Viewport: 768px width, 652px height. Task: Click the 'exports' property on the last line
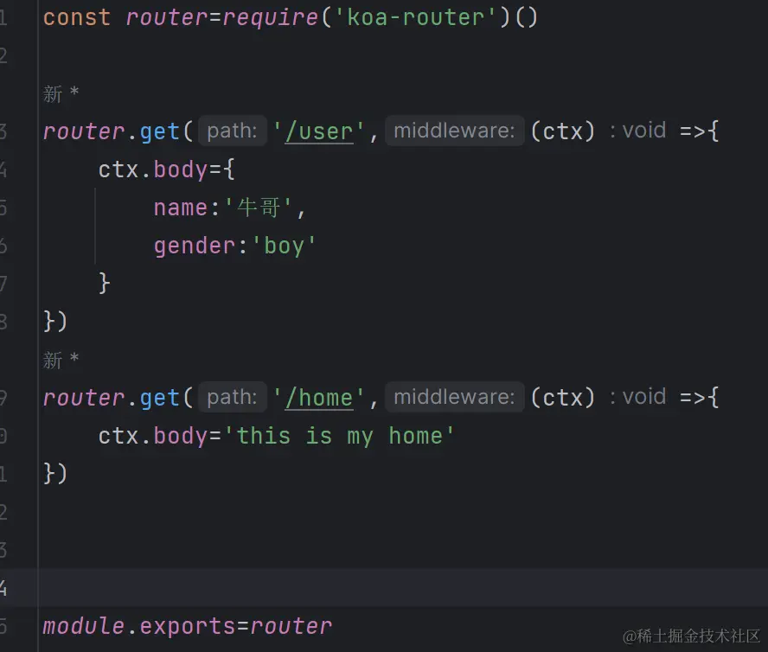coord(188,627)
